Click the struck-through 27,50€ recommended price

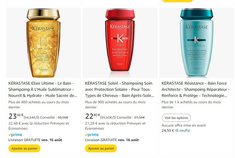point(139,118)
